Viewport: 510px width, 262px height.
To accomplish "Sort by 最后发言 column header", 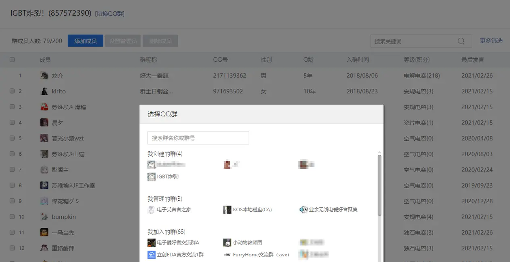I will click(x=473, y=60).
